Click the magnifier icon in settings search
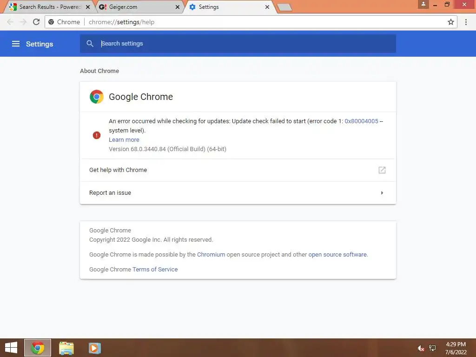Image resolution: width=476 pixels, height=357 pixels. point(90,43)
